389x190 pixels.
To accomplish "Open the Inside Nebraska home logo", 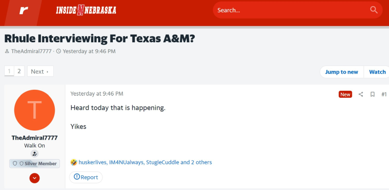I will 86,10.
